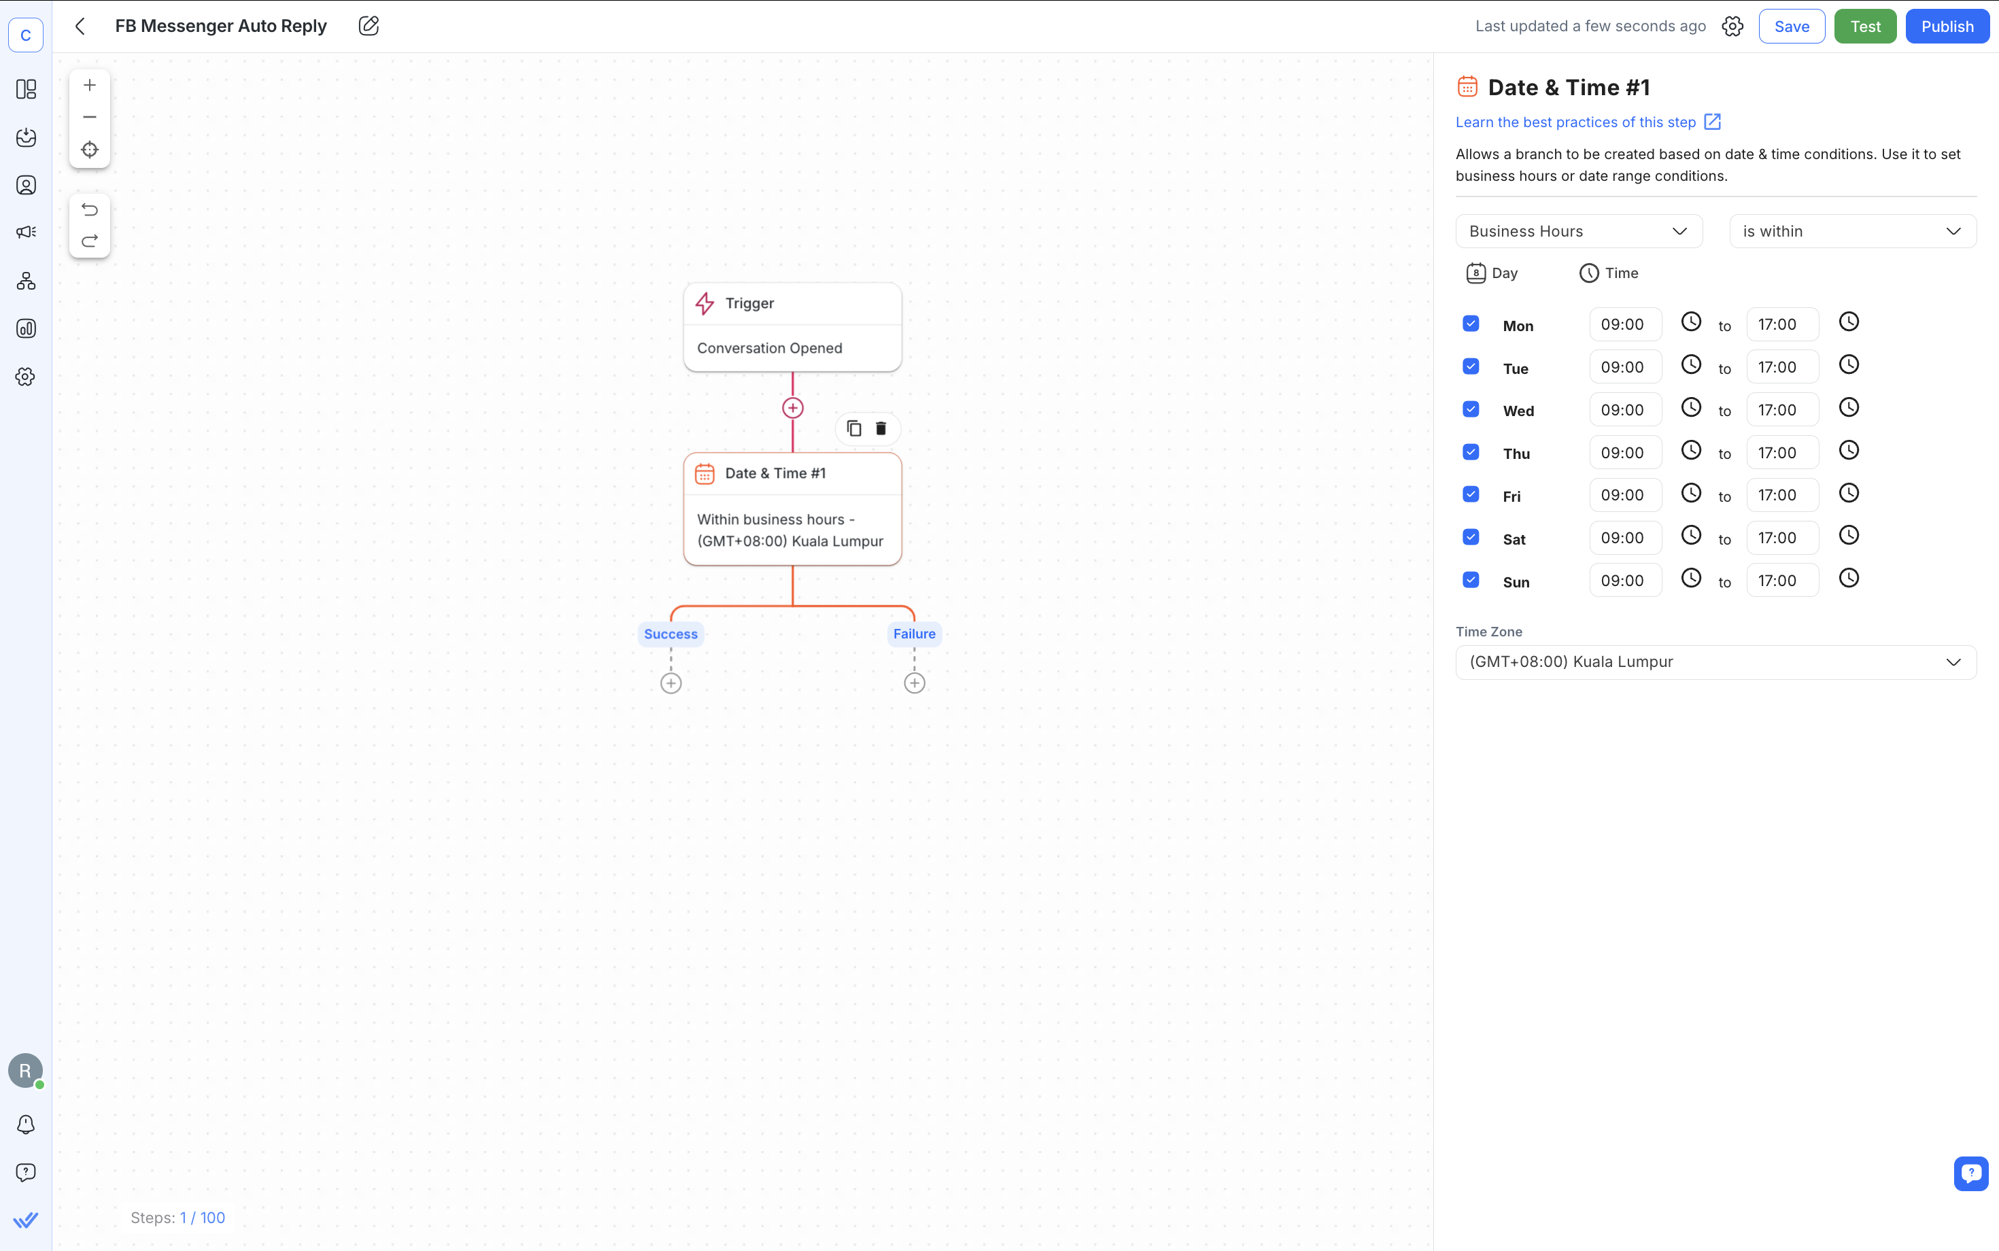
Task: Open the Workflows icon in the sidebar
Action: tap(26, 281)
